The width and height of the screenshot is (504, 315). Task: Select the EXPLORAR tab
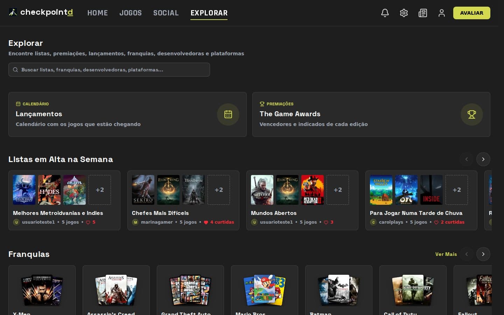(209, 13)
